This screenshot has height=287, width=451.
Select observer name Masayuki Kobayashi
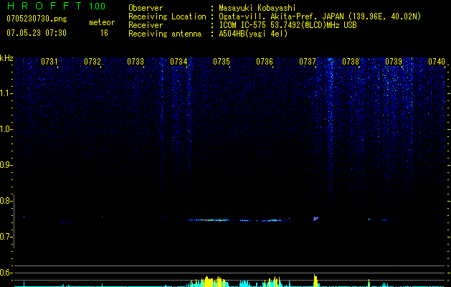click(x=257, y=8)
